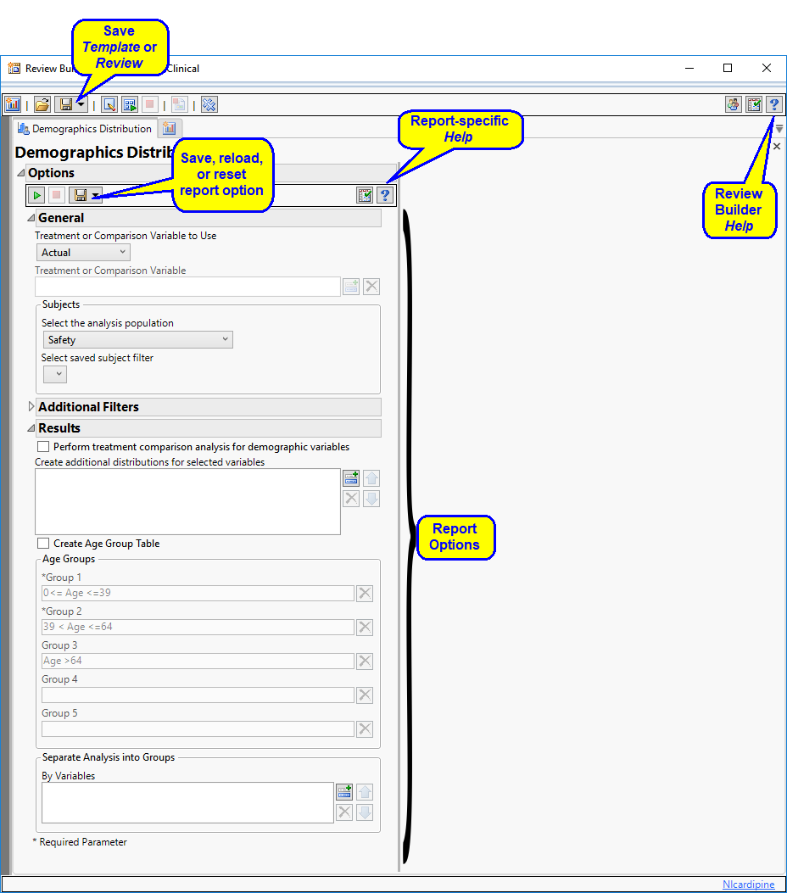
Task: Open the Actual treatment variable dropdown
Action: point(83,252)
